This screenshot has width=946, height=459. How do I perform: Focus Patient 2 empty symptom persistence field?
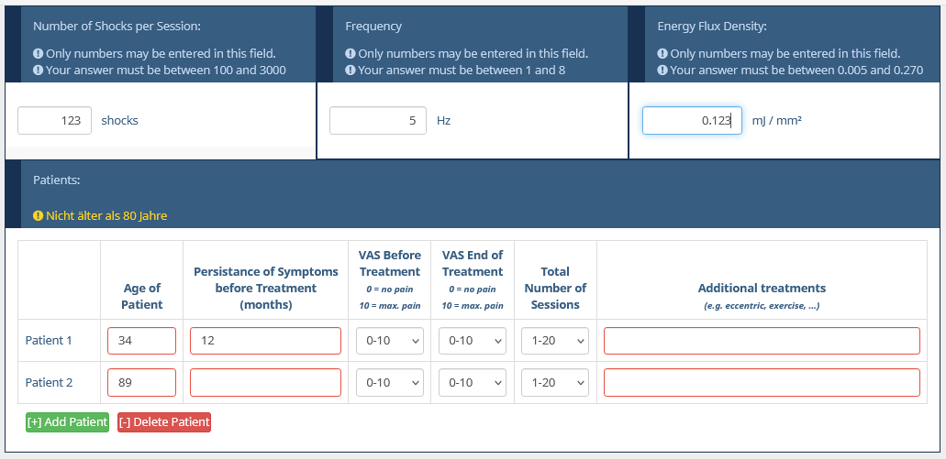265,382
